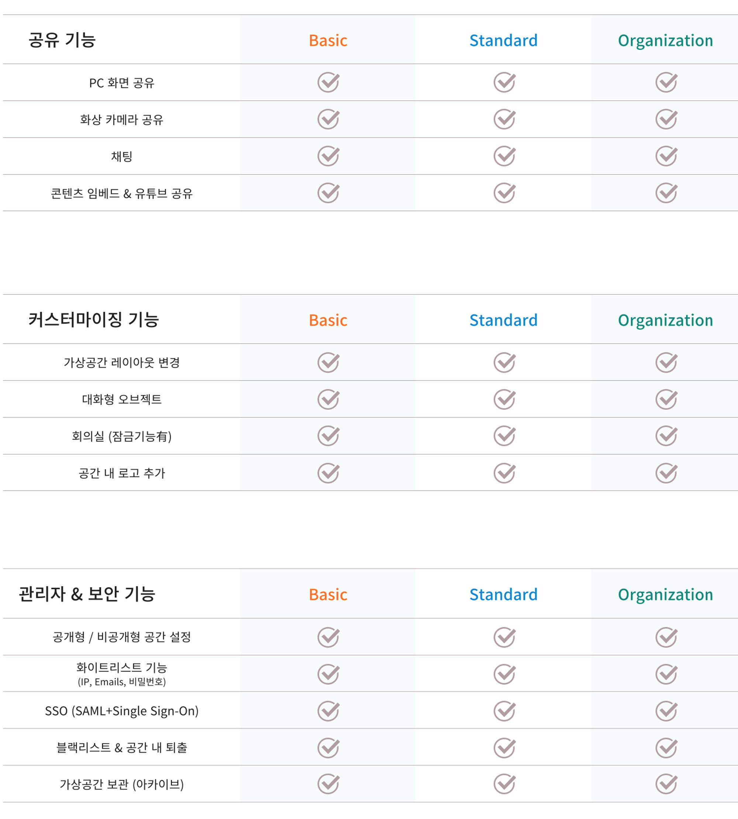Click Standard checkmark for 화상 카메라 공유
The width and height of the screenshot is (738, 819).
pos(504,119)
